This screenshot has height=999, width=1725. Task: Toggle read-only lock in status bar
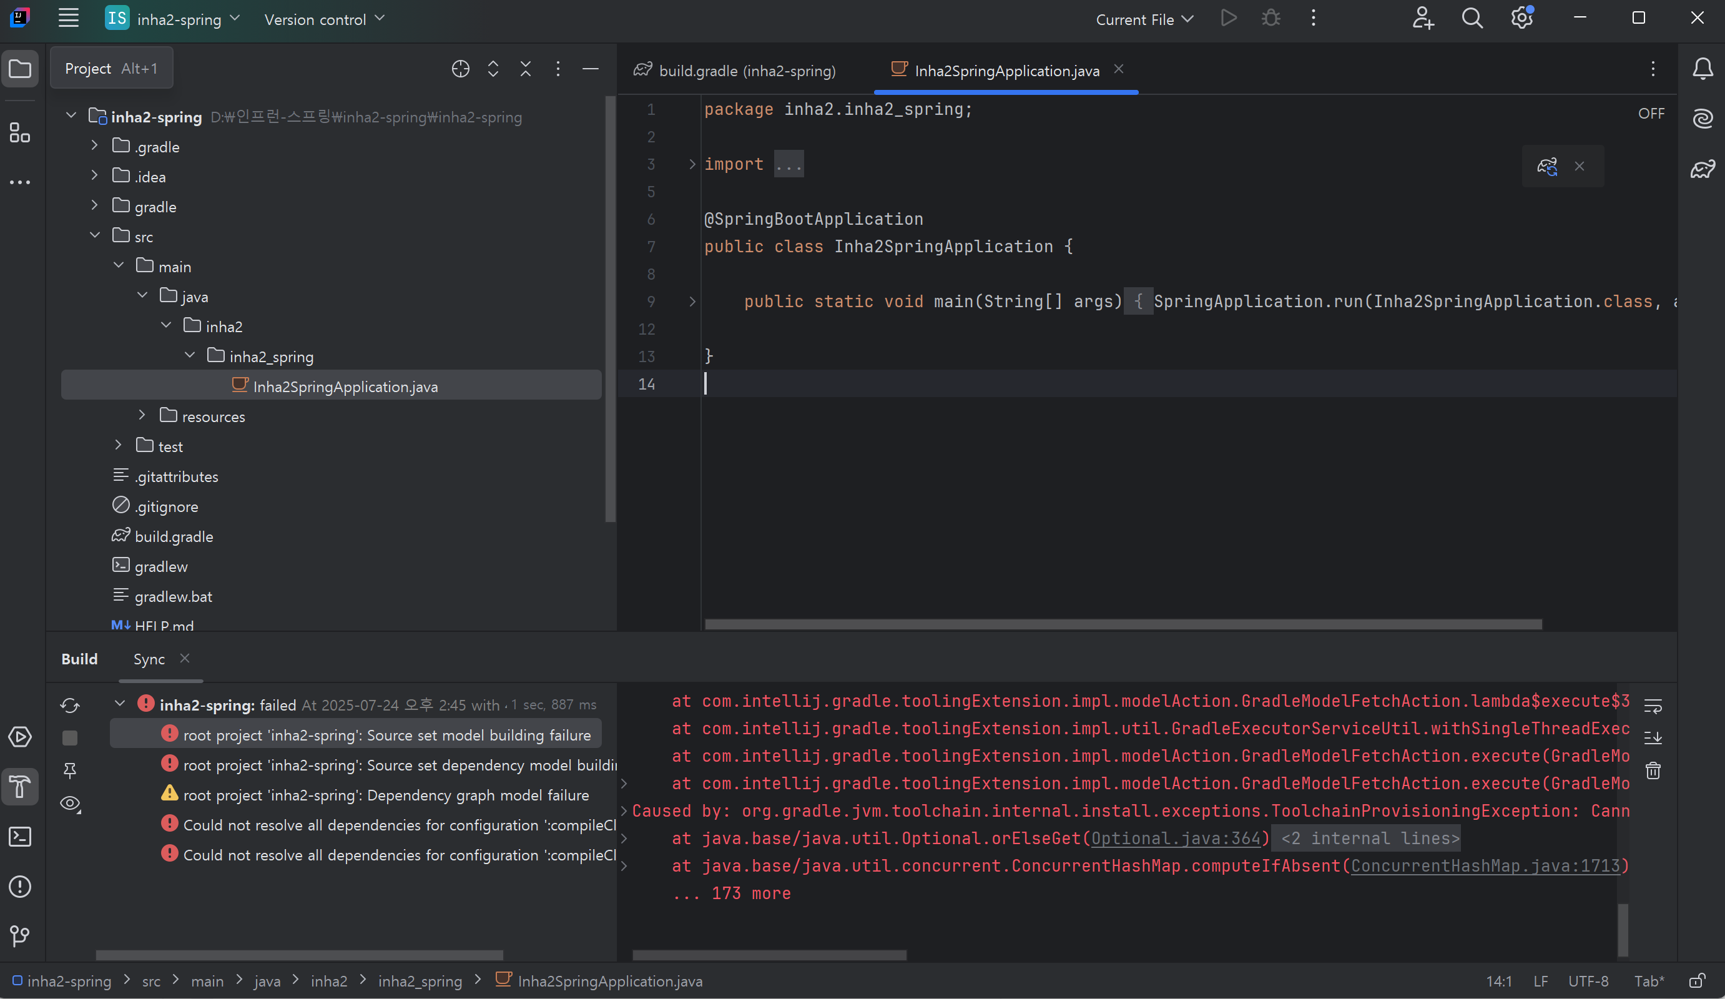tap(1696, 981)
